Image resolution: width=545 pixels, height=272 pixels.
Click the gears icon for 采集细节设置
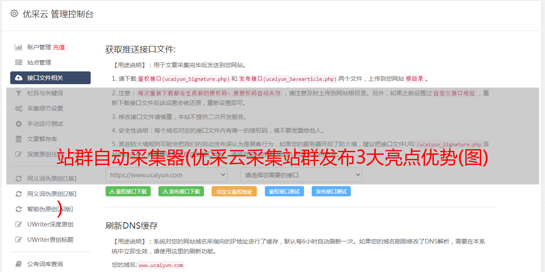(x=19, y=108)
